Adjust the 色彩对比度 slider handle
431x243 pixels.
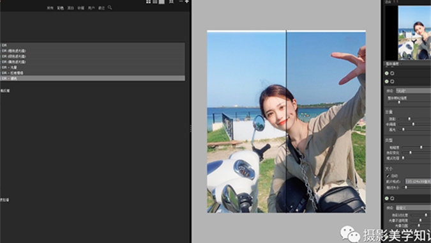tap(426, 215)
